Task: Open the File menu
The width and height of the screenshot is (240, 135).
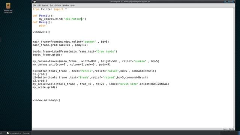Action: pyautogui.click(x=34, y=5)
